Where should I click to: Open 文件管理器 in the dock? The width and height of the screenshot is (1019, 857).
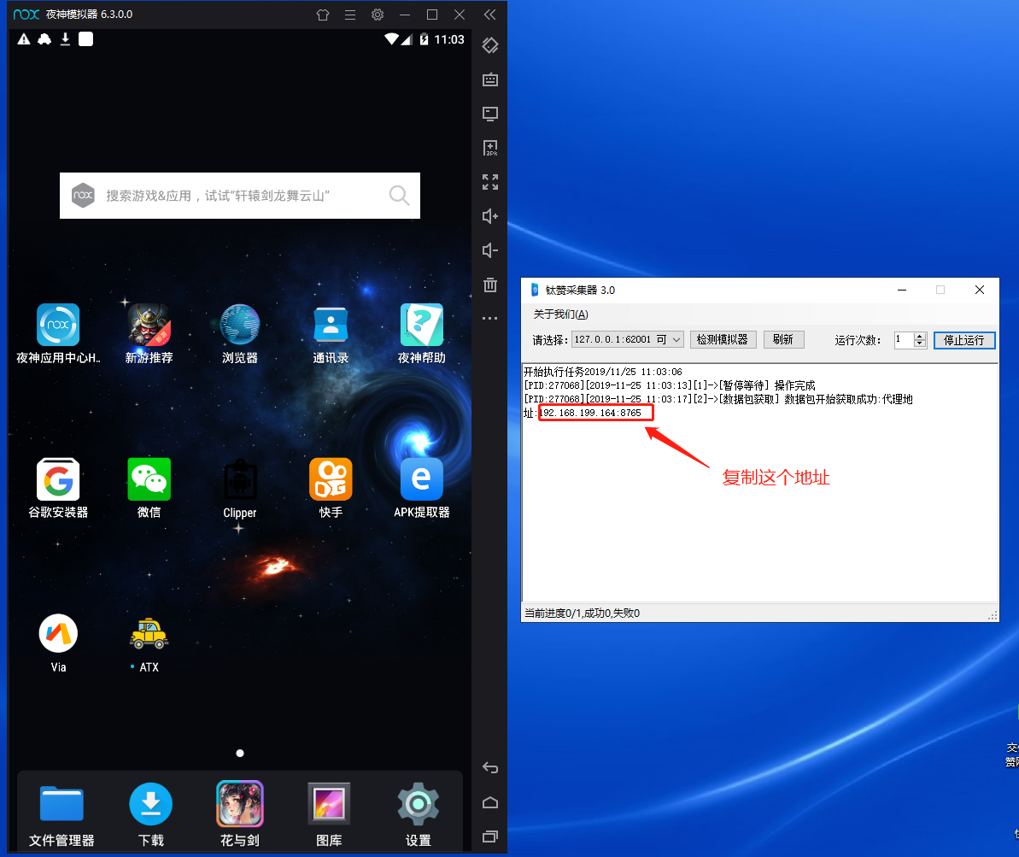point(61,804)
